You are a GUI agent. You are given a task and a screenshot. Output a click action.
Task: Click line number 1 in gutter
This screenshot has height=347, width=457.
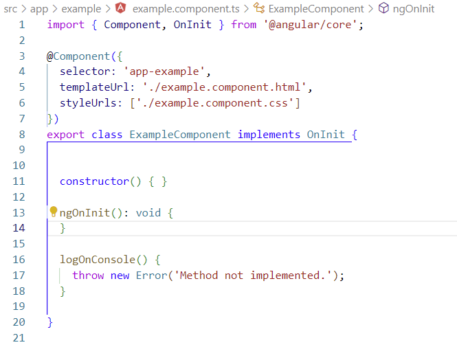coord(22,25)
